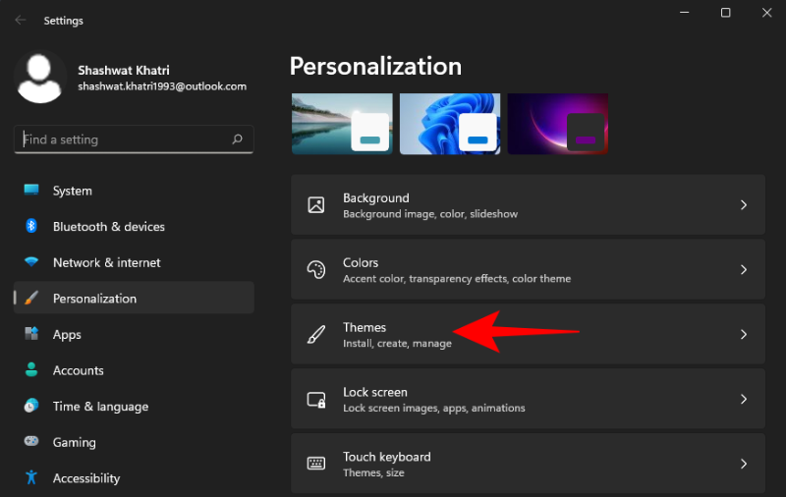
Task: Click the Time & language globe icon
Action: pyautogui.click(x=31, y=407)
